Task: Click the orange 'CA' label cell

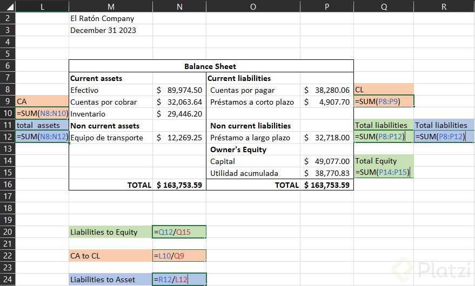Action: click(42, 101)
